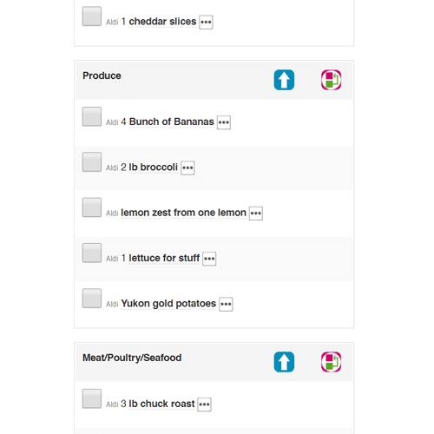The image size is (434, 434).
Task: Move the Meat/Poultry/Seafood category up
Action: (x=284, y=362)
